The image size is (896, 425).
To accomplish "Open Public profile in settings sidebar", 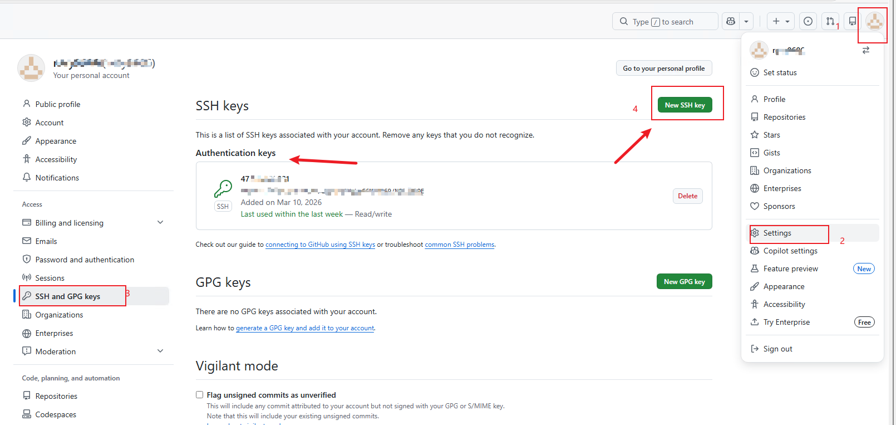I will click(93, 104).
